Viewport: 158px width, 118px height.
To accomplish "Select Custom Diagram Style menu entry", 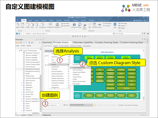I will click(79, 68).
